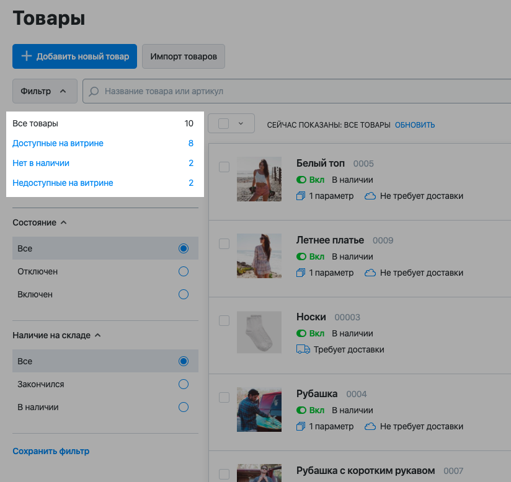Screen dimensions: 511x482
Task: Click the parameter icon under Рубашка 0004
Action: pyautogui.click(x=301, y=427)
